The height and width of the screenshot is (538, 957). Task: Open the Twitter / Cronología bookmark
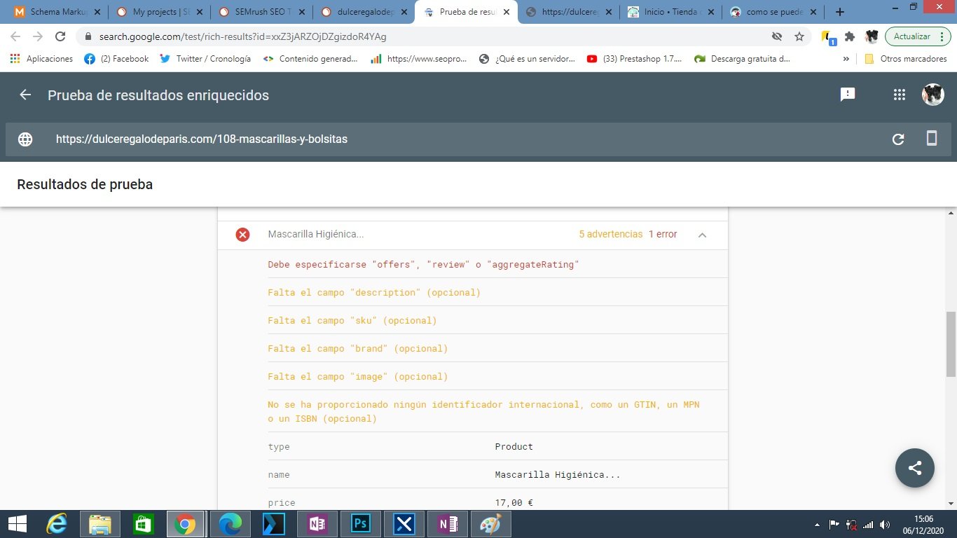click(x=205, y=59)
